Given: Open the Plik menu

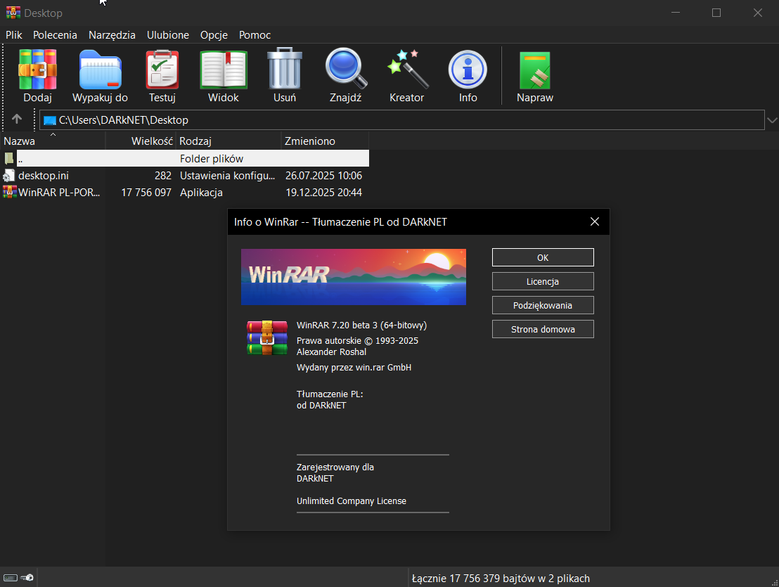Looking at the screenshot, I should point(14,34).
